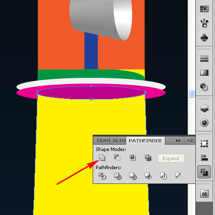
Task: Apply the Exclude shape mode
Action: [148, 158]
